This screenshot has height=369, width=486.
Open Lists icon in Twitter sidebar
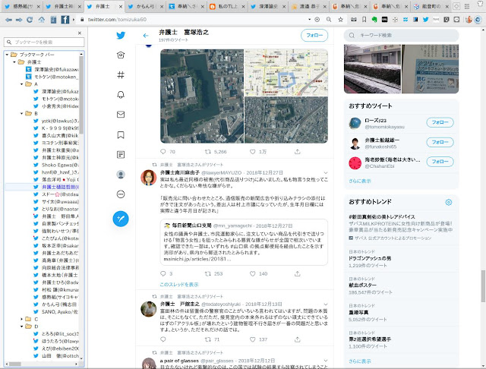click(121, 154)
